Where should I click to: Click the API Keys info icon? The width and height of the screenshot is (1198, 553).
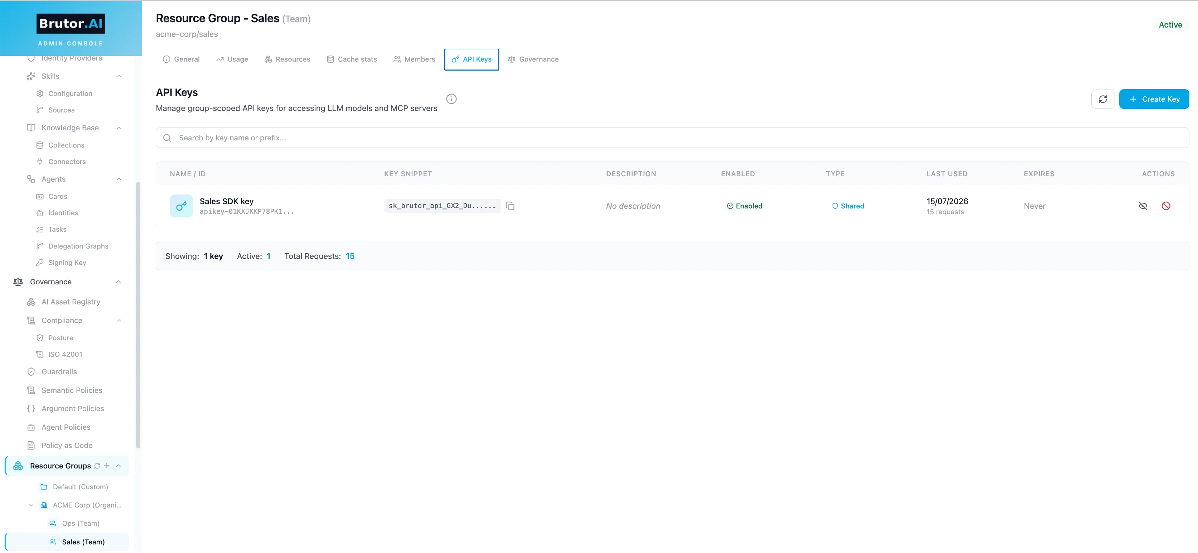click(451, 99)
